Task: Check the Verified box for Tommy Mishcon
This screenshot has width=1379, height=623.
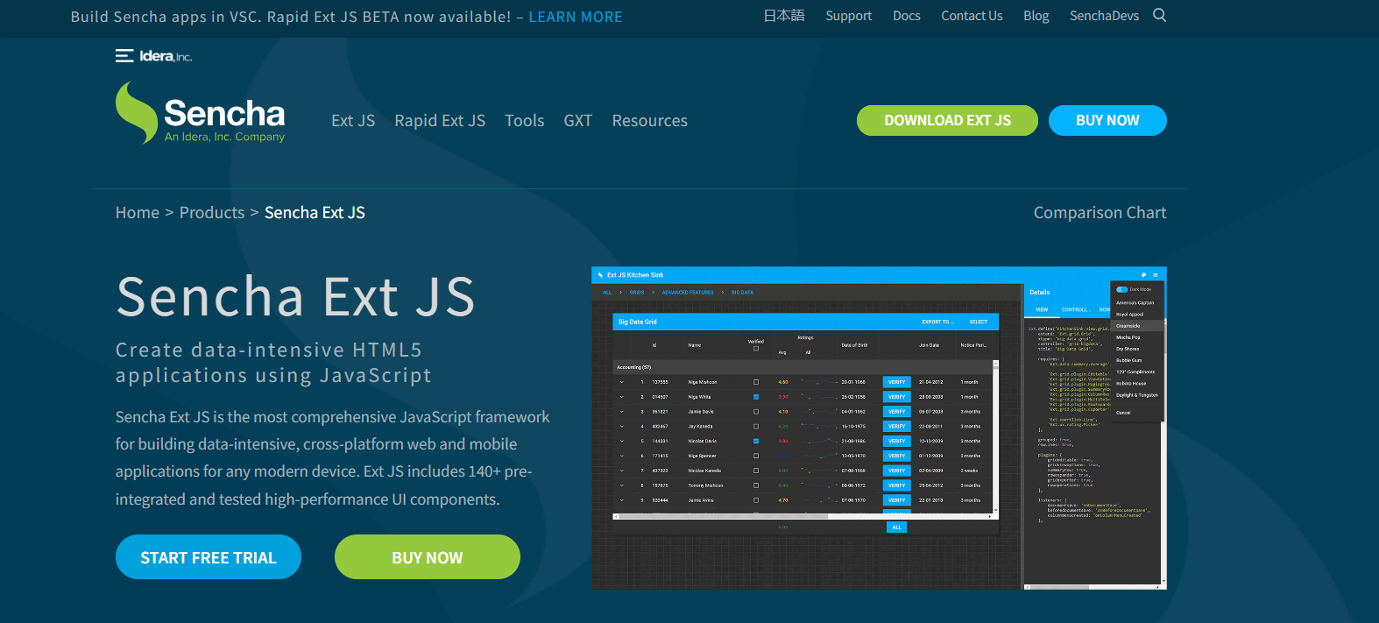Action: (756, 485)
